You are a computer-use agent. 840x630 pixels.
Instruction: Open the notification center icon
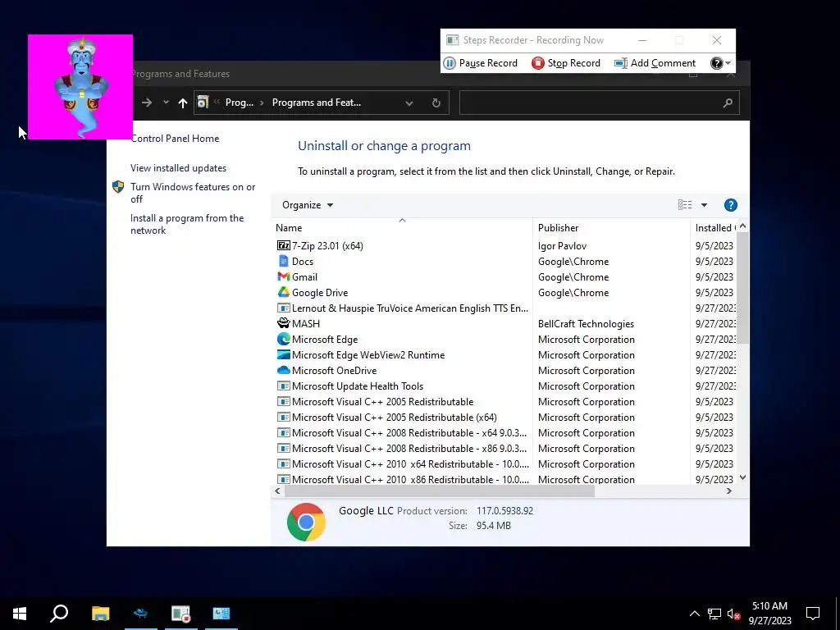[813, 614]
